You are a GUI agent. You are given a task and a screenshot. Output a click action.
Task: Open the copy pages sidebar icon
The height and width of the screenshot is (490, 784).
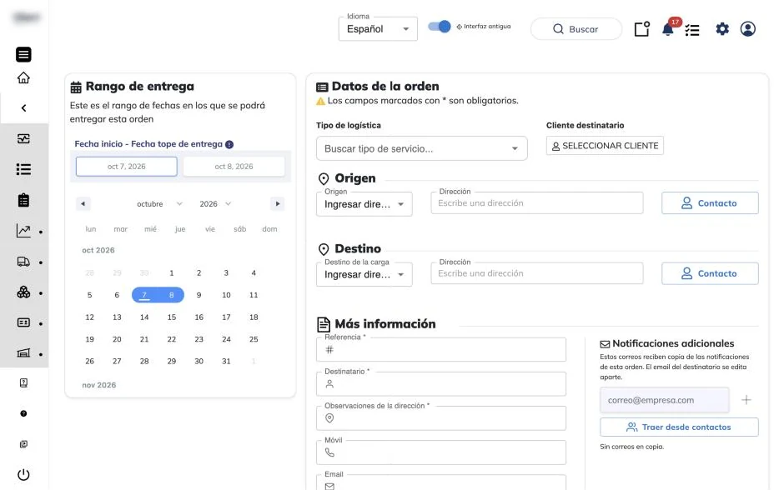coord(23,444)
